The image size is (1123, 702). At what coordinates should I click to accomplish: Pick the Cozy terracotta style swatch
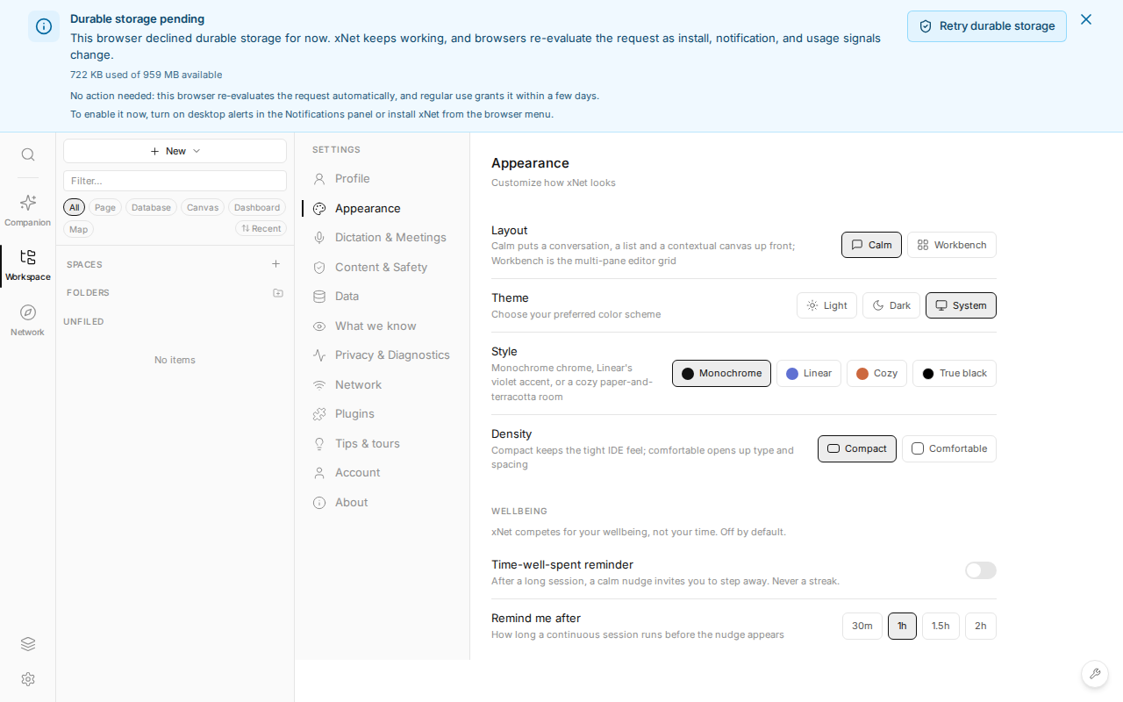pyautogui.click(x=876, y=373)
